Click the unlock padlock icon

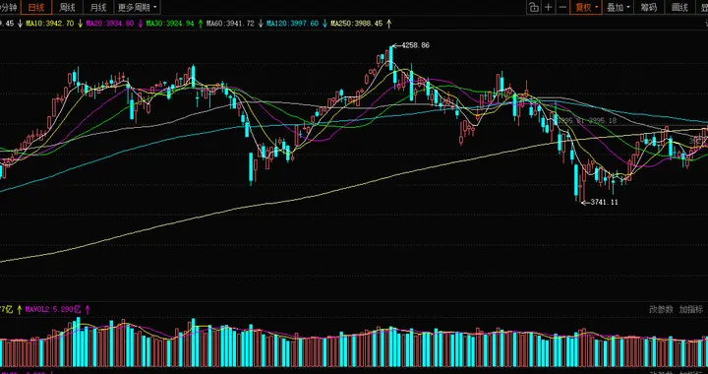click(x=534, y=7)
